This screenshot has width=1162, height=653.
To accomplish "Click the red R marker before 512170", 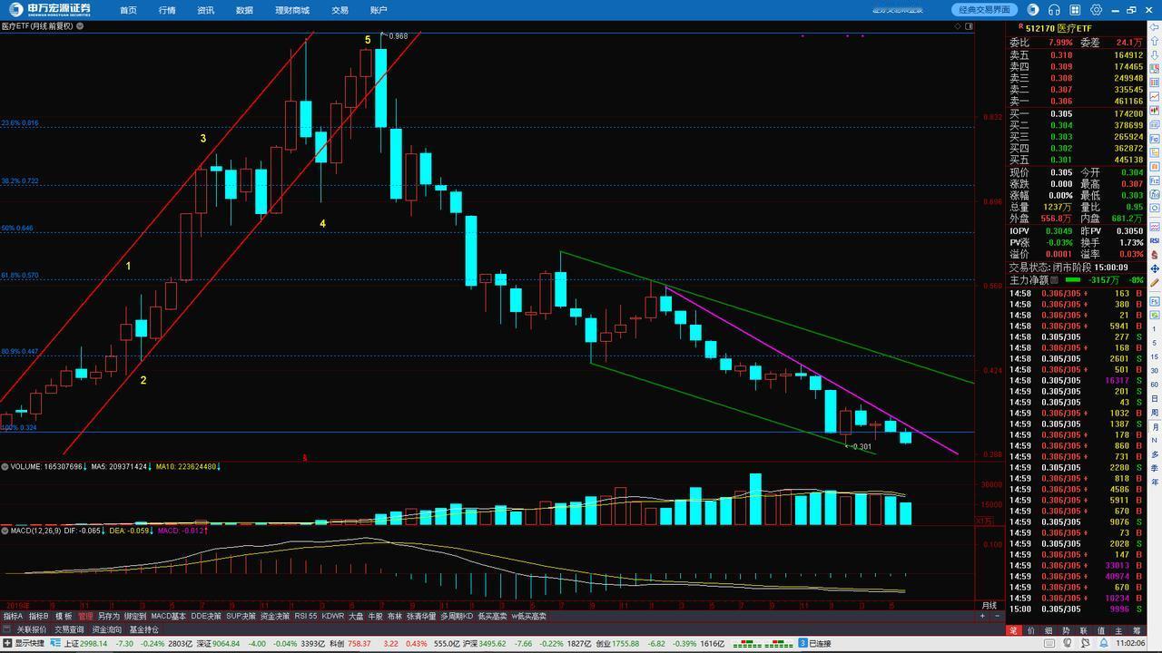I will click(x=1021, y=27).
